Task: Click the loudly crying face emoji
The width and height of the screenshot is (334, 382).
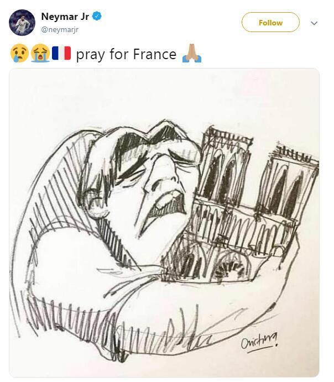Action: [x=40, y=54]
